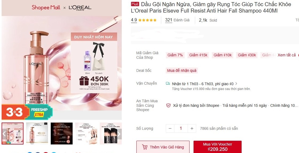Click the five-star rating icons

(x=147, y=20)
